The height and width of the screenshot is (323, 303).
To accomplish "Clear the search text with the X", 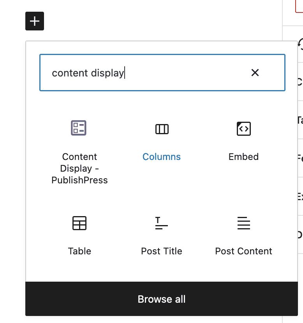I will pos(255,73).
